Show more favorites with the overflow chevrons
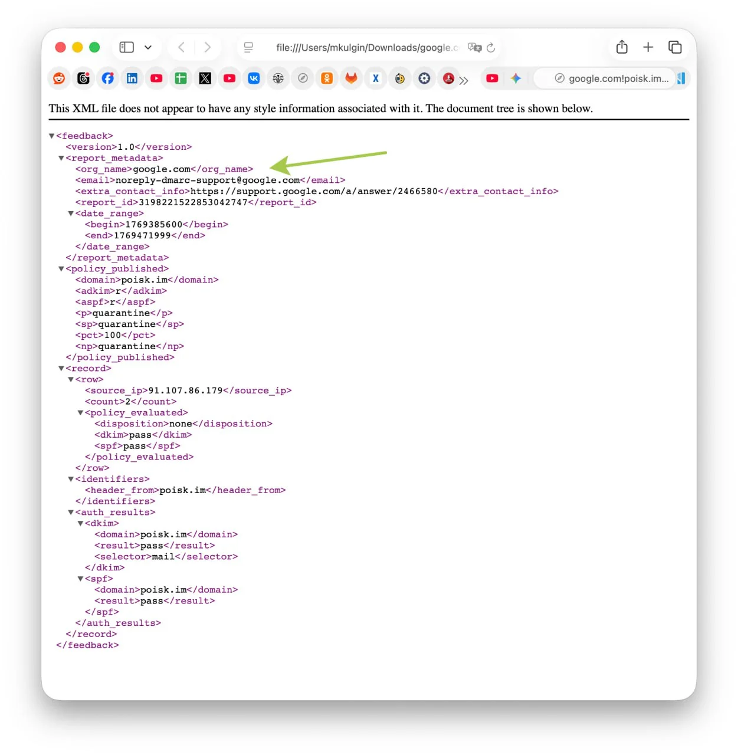This screenshot has width=738, height=755. click(464, 80)
